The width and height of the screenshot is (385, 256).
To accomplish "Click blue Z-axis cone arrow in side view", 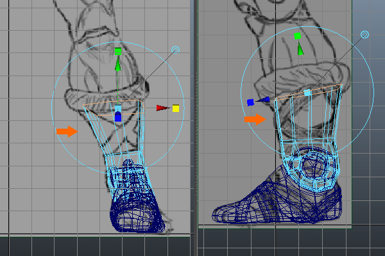I will (263, 99).
